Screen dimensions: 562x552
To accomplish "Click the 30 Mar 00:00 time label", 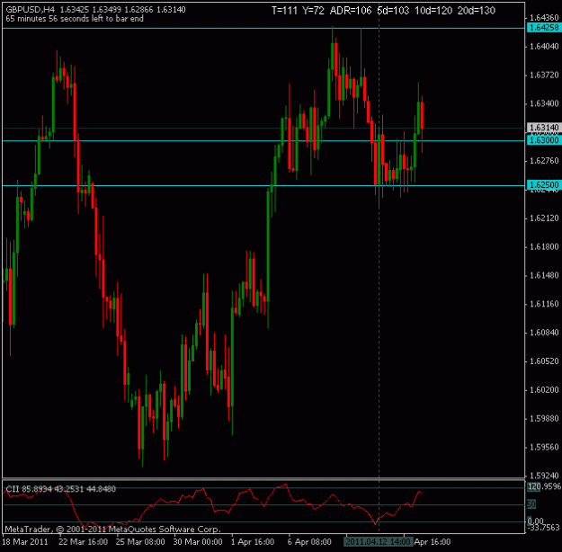I will pyautogui.click(x=198, y=541).
